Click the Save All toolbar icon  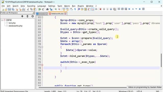pos(13,9)
